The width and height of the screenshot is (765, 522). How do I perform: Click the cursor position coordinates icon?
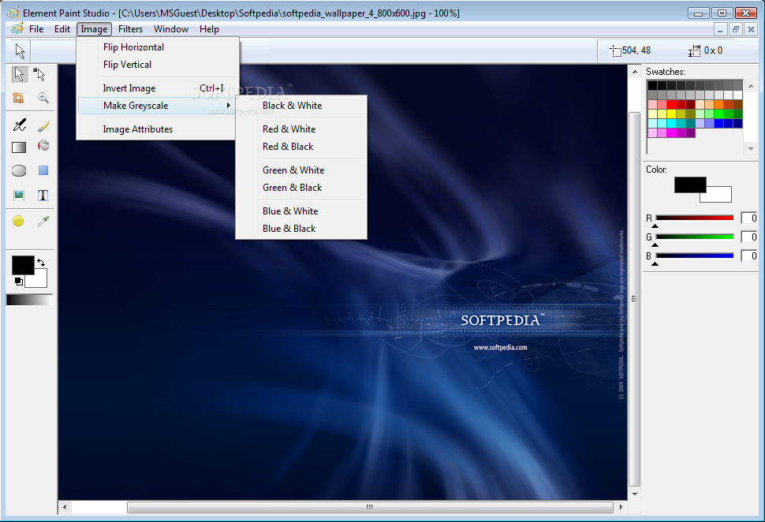[x=616, y=50]
